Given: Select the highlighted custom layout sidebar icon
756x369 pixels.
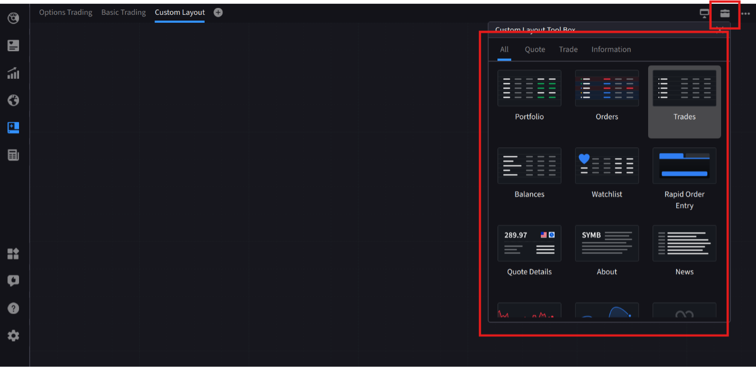Looking at the screenshot, I should click(13, 127).
